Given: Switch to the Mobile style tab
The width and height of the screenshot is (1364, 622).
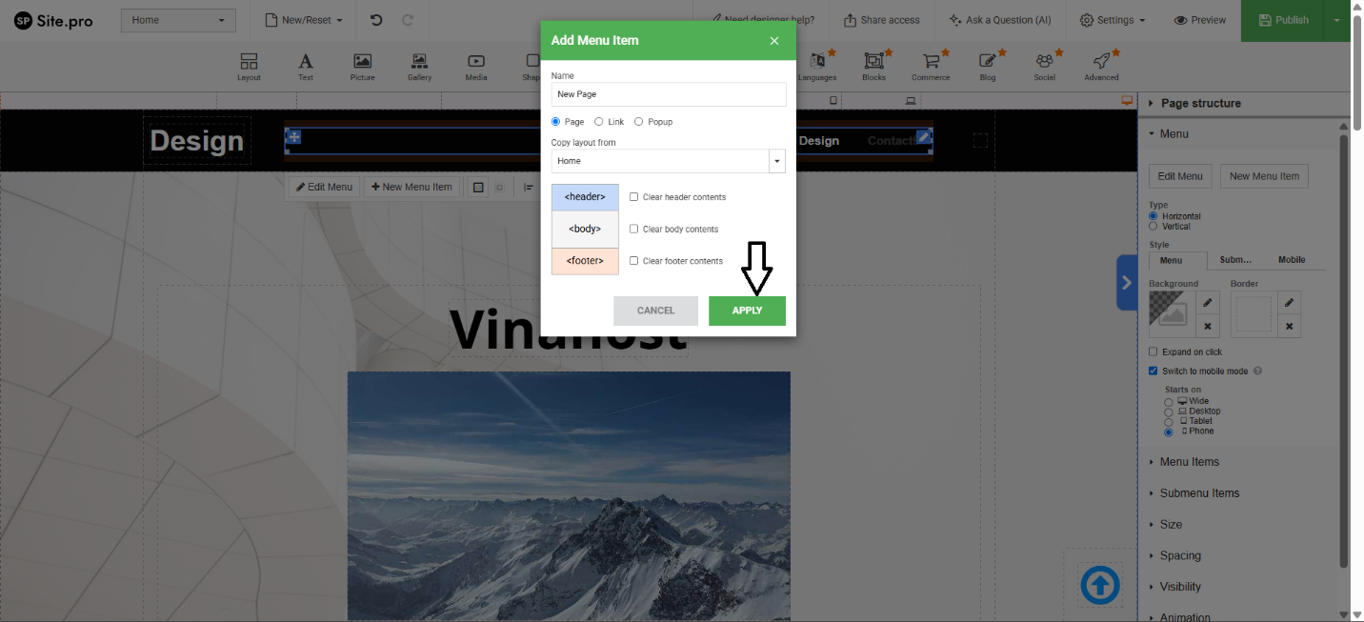Looking at the screenshot, I should coord(1292,260).
